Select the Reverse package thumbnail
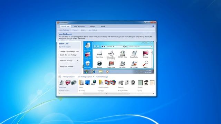Viewport: 221px width, 124px height. 127,85
